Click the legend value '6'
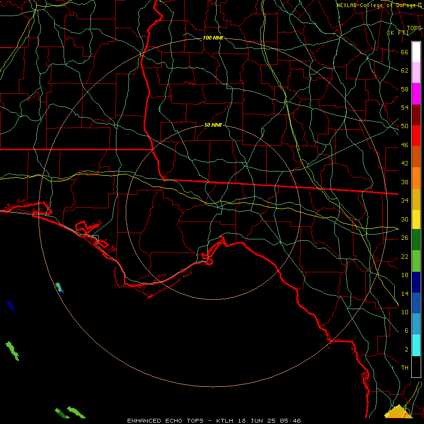 point(407,330)
